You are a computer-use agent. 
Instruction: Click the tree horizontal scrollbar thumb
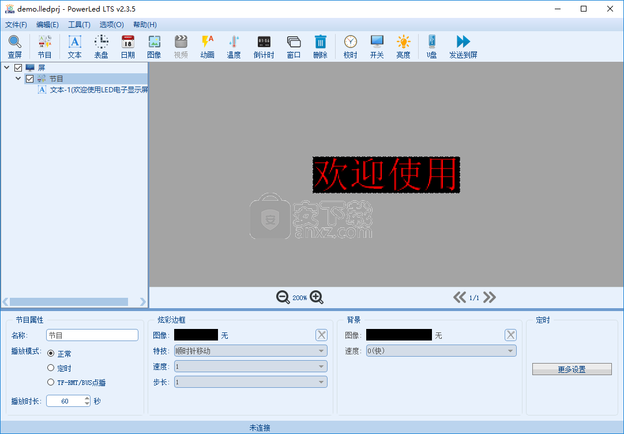(69, 302)
